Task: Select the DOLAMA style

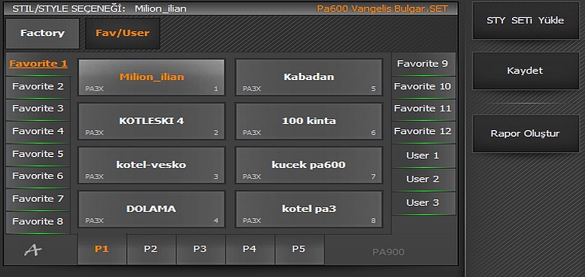Action: coord(151,209)
